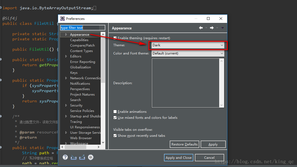Select Notifications in the tree
Image resolution: width=297 pixels, height=167 pixels.
coord(80,84)
